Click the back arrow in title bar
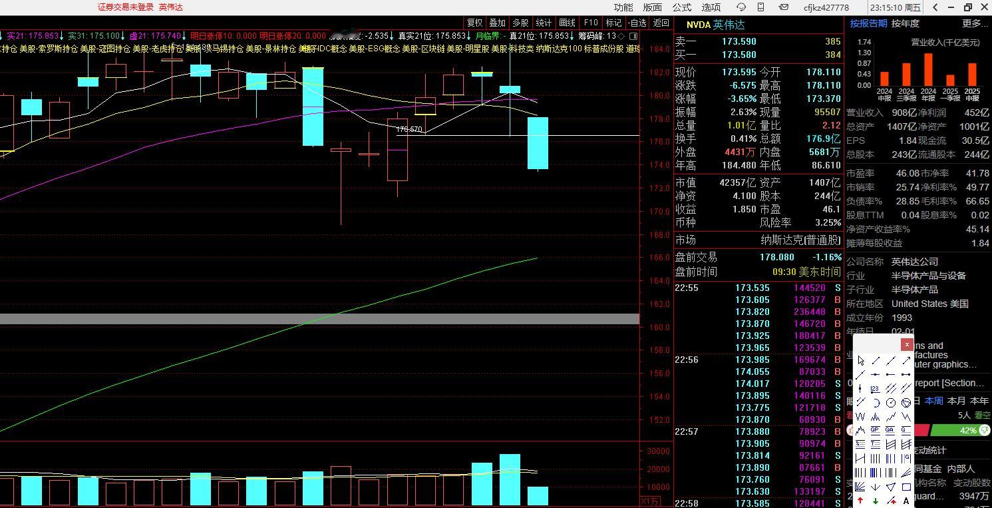 coord(935,7)
